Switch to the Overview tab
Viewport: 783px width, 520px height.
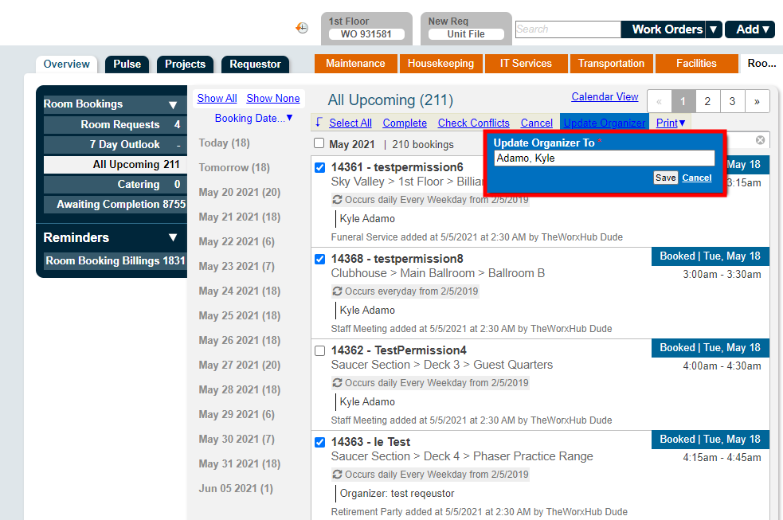coord(66,64)
